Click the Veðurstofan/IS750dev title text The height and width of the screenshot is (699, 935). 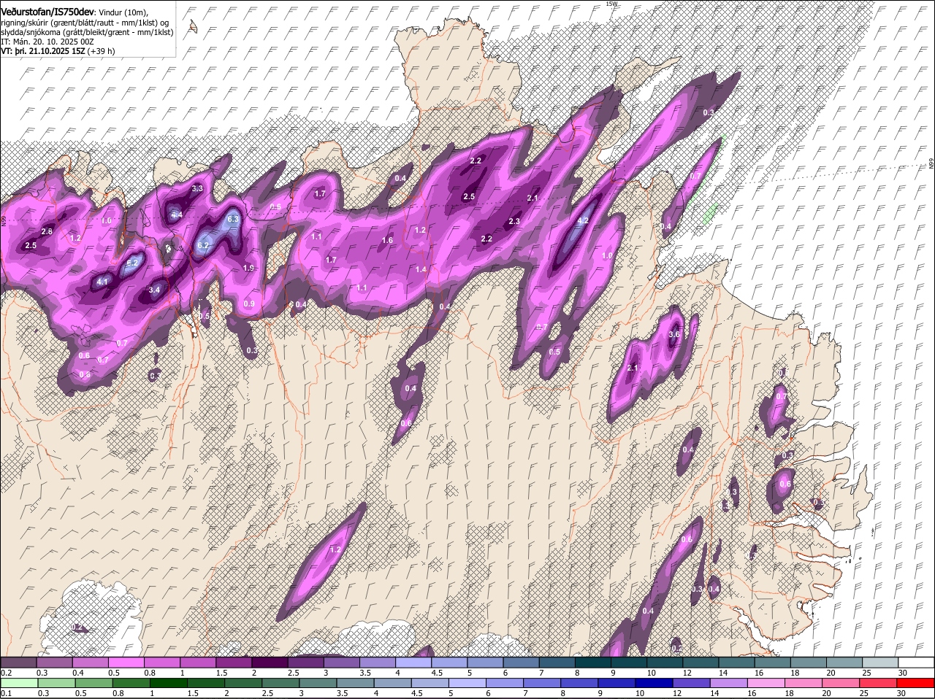click(47, 12)
